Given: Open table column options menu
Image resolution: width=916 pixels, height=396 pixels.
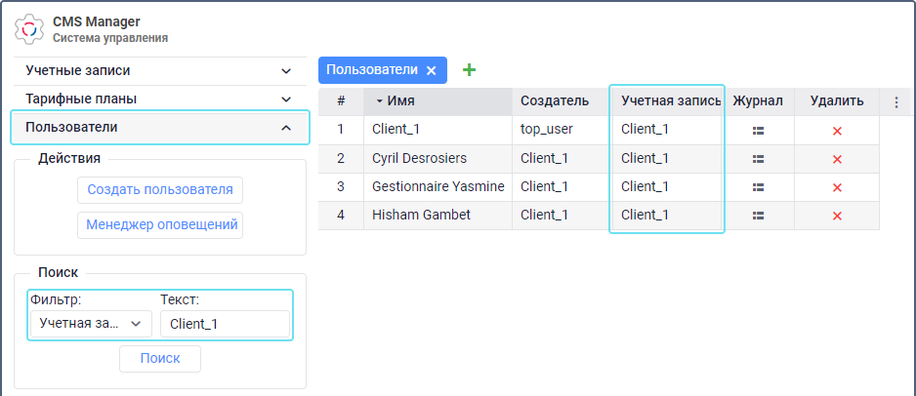Looking at the screenshot, I should (x=896, y=101).
